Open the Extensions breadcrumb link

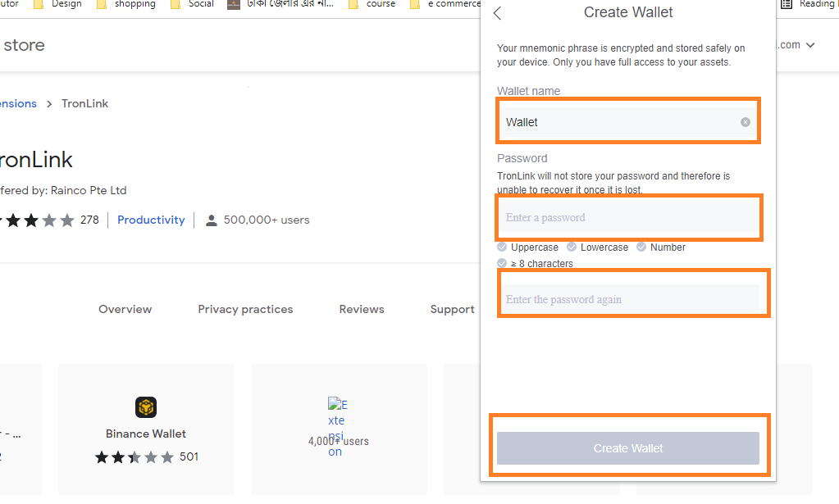(18, 104)
